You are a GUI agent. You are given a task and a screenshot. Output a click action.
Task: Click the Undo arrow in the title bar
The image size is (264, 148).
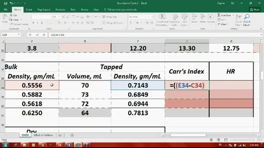11,3
